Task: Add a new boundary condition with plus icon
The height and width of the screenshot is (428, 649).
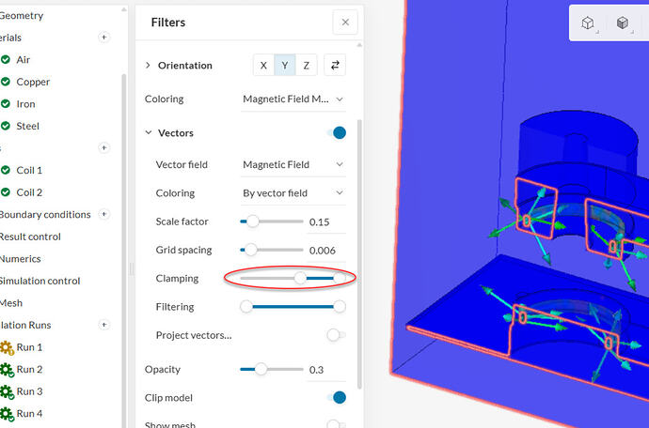Action: (103, 214)
